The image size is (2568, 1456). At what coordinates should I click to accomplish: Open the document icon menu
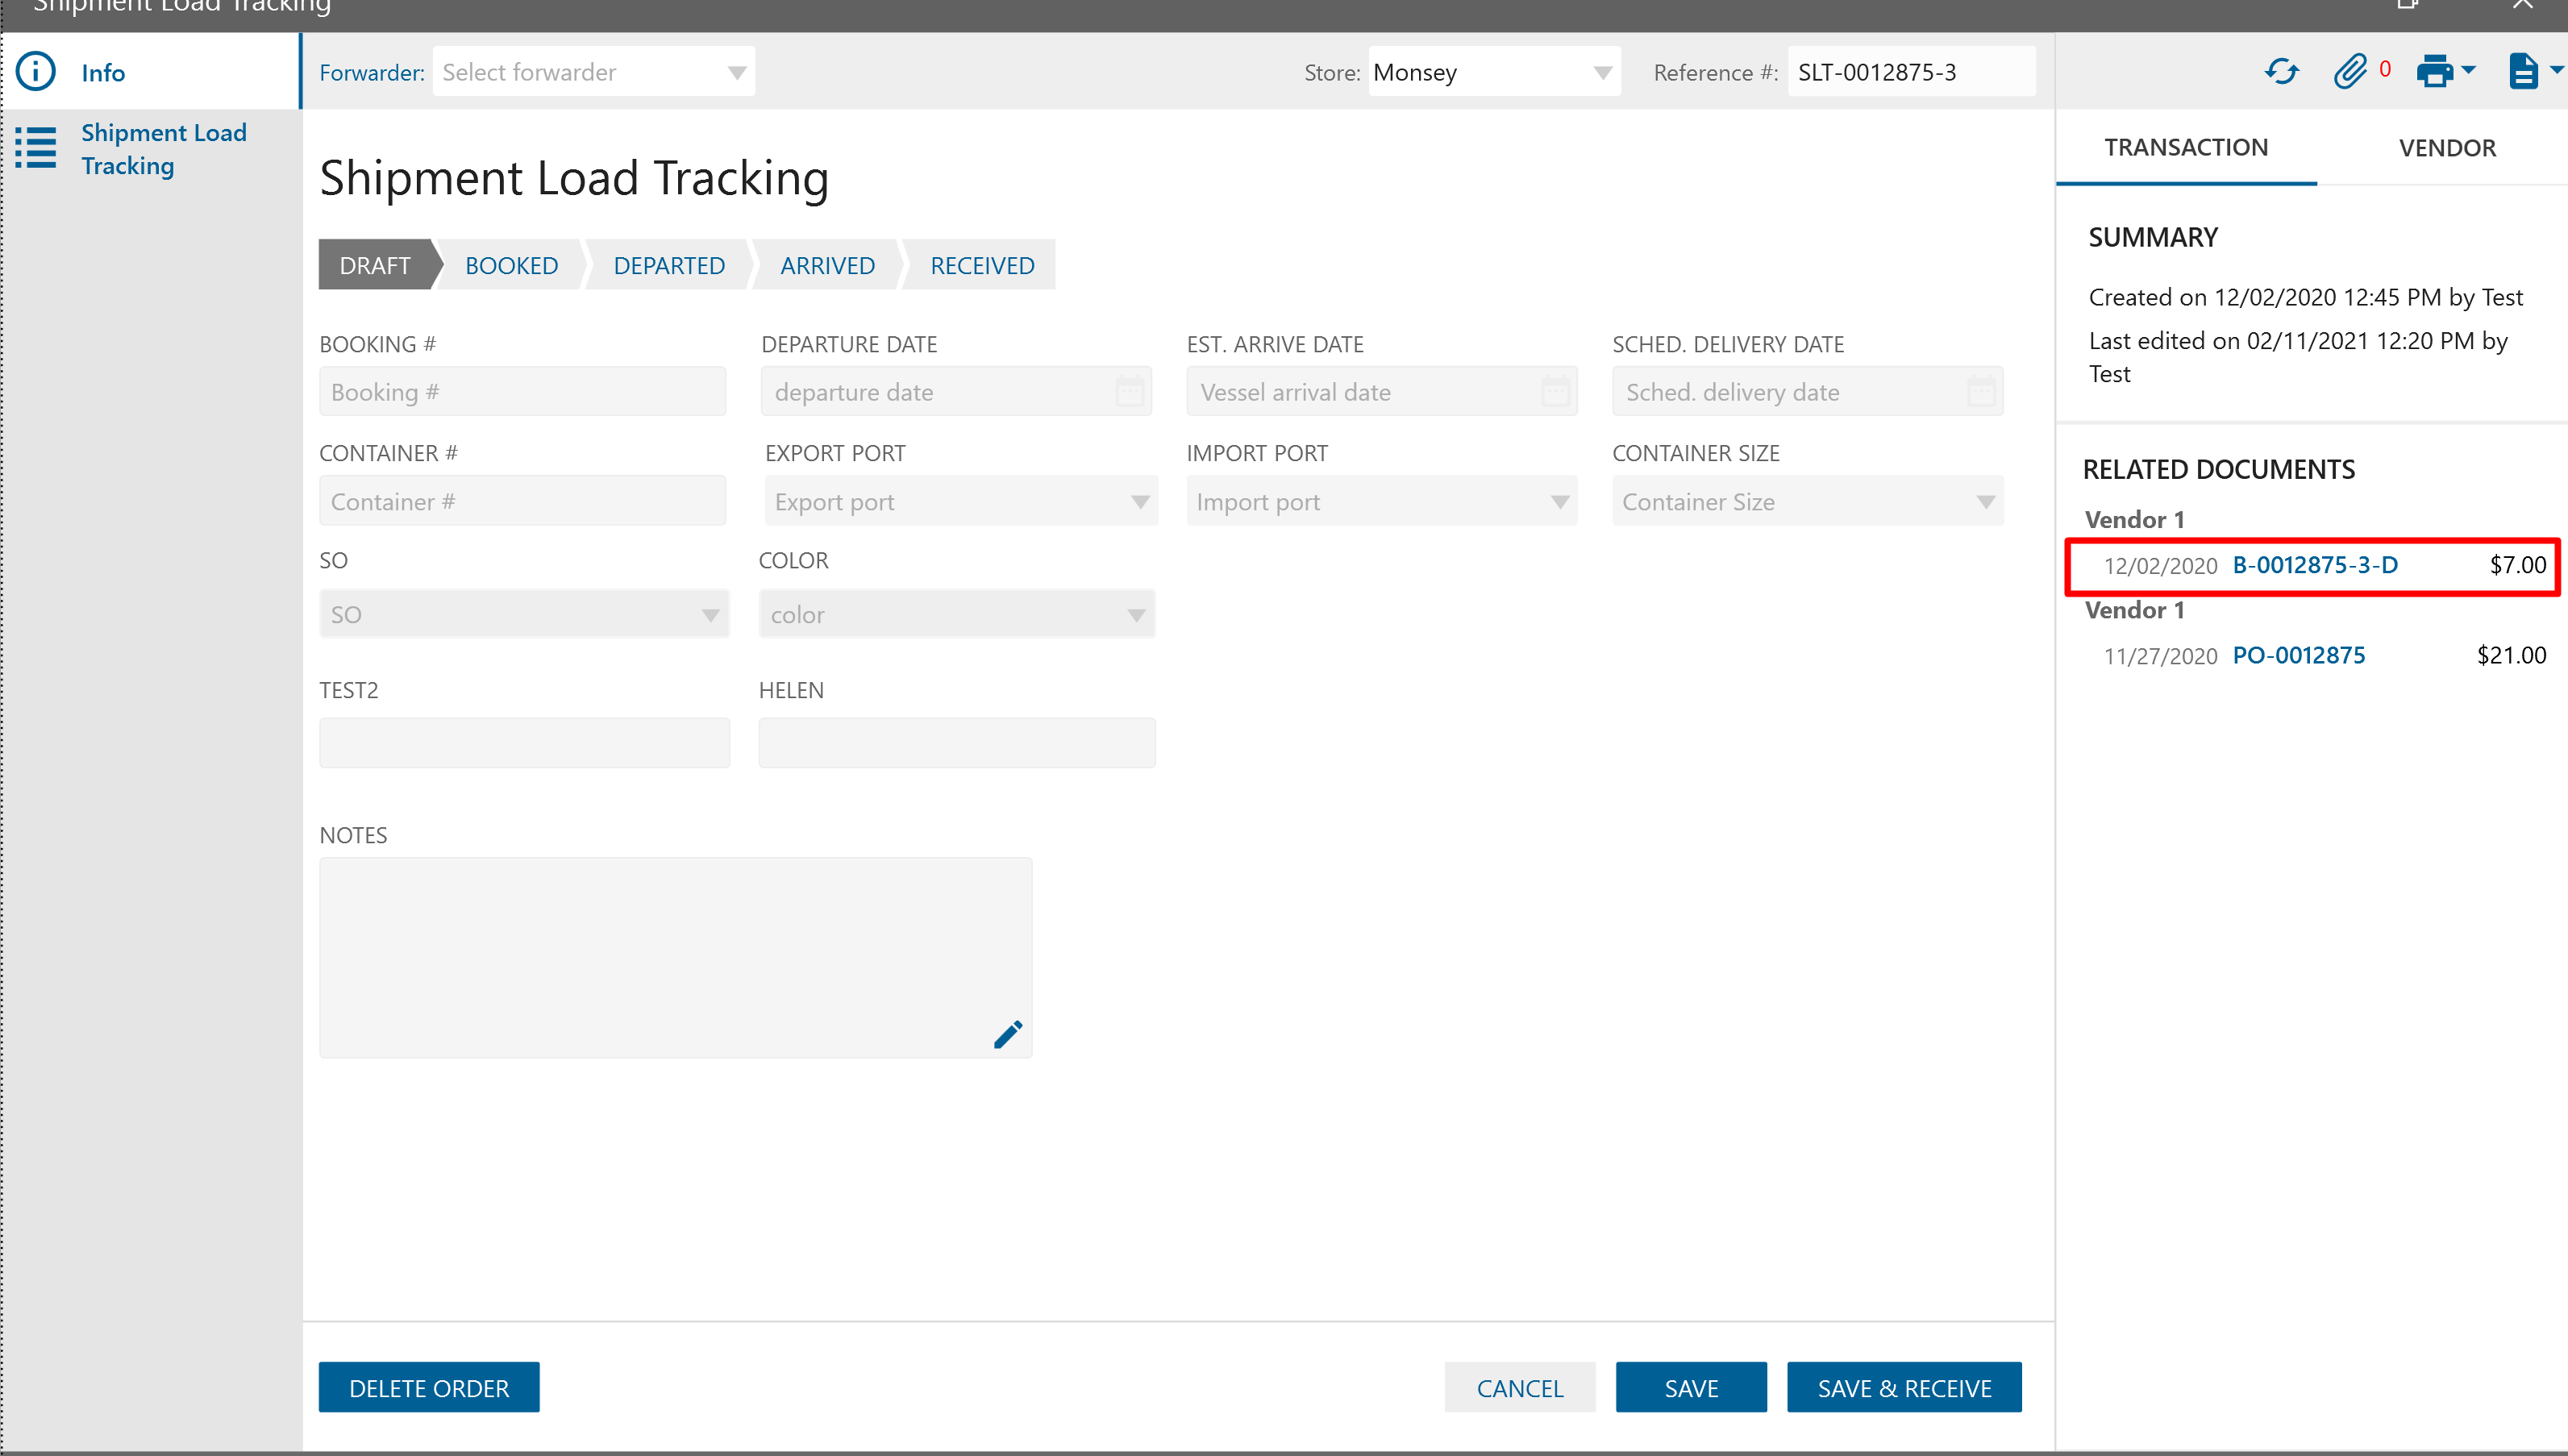click(2523, 72)
